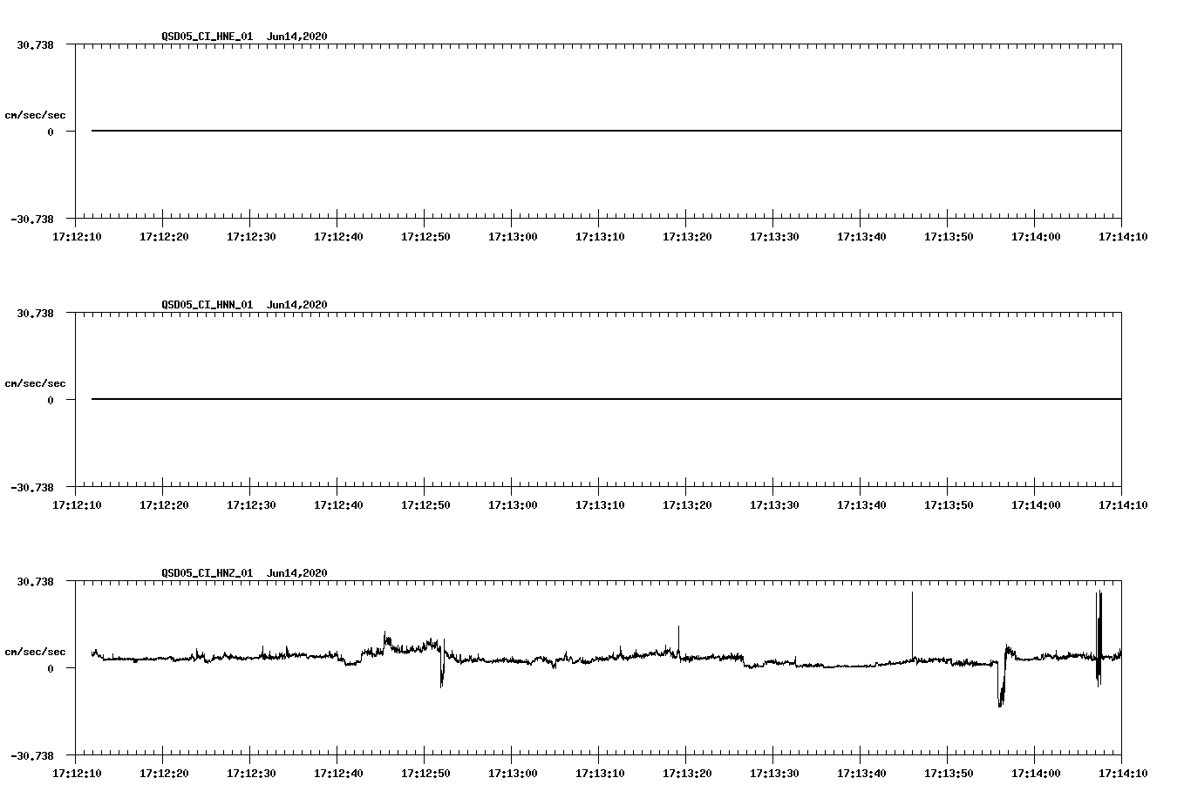Click the QSD05_CI_HNE_01 plot title
This screenshot has width=1184, height=805.
click(244, 37)
